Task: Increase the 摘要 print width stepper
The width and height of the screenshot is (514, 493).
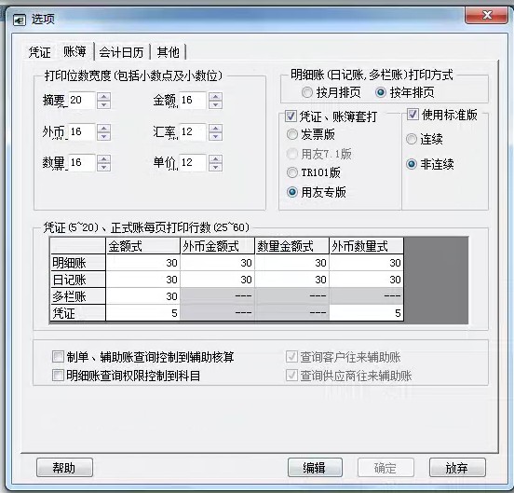Action: click(x=104, y=96)
